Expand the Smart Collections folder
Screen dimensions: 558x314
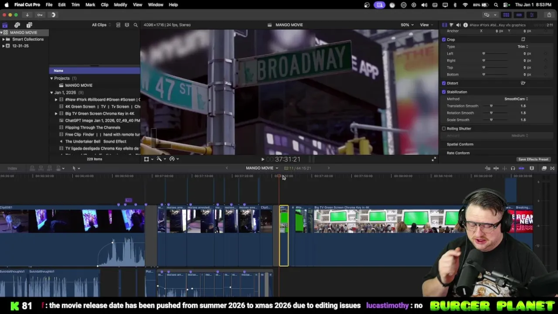pos(3,39)
